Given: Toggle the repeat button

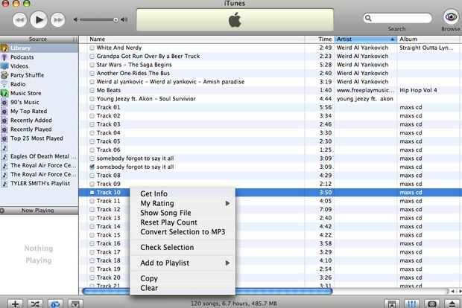Looking at the screenshot, I should (x=55, y=304).
